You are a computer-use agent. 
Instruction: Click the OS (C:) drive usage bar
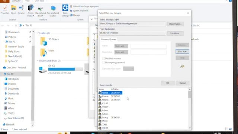pyautogui.click(x=65, y=69)
